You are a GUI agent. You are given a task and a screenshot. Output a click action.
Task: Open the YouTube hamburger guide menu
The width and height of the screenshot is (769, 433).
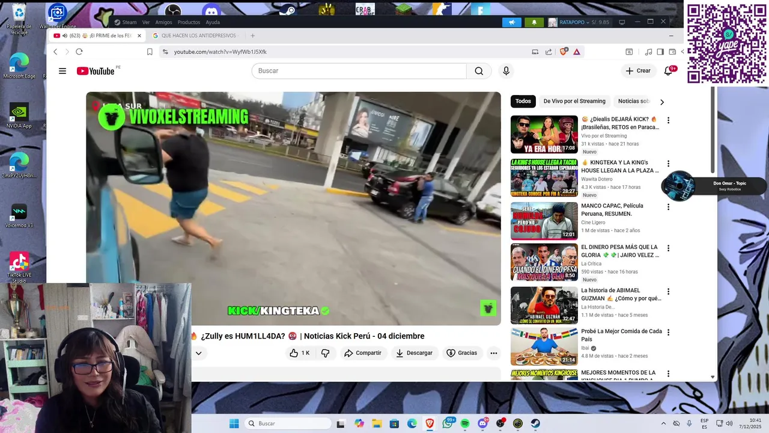[x=62, y=71]
